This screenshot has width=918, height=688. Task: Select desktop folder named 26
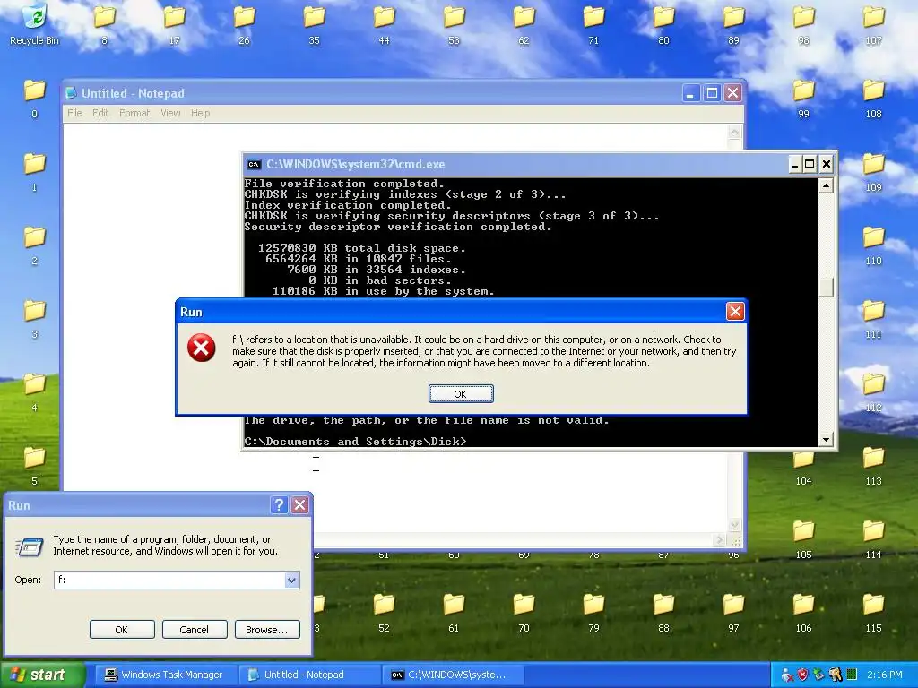pos(244,24)
